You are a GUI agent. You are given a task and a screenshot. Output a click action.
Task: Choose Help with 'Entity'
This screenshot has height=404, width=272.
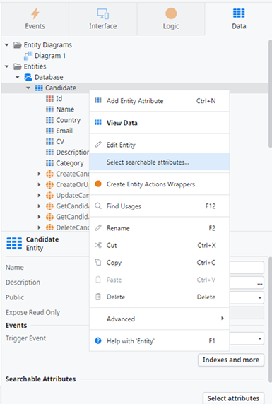pos(160,341)
